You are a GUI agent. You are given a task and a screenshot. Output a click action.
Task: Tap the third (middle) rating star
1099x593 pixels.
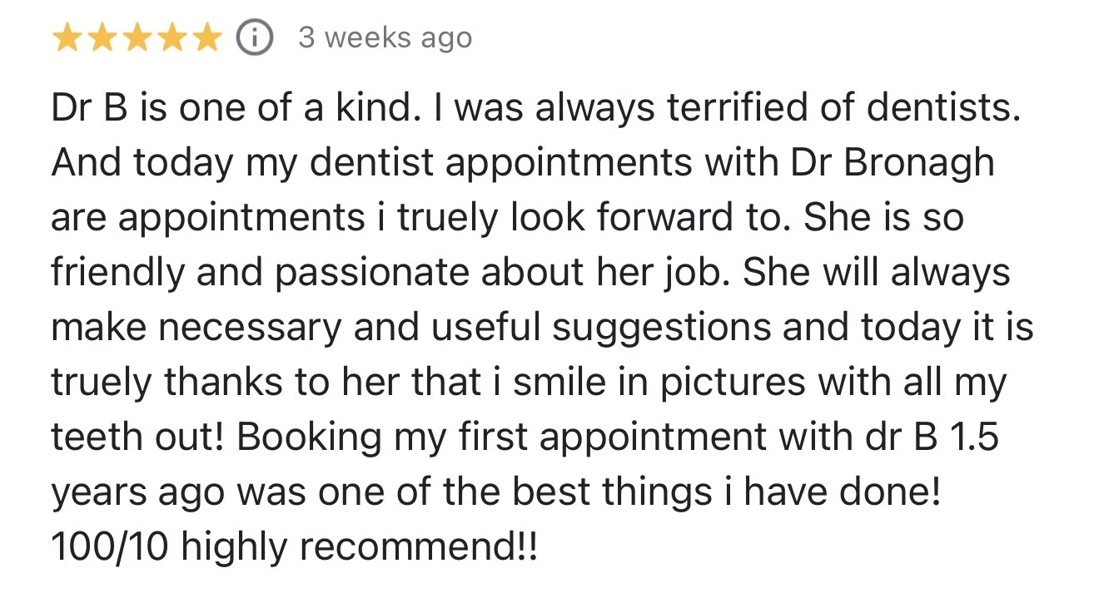pos(137,38)
